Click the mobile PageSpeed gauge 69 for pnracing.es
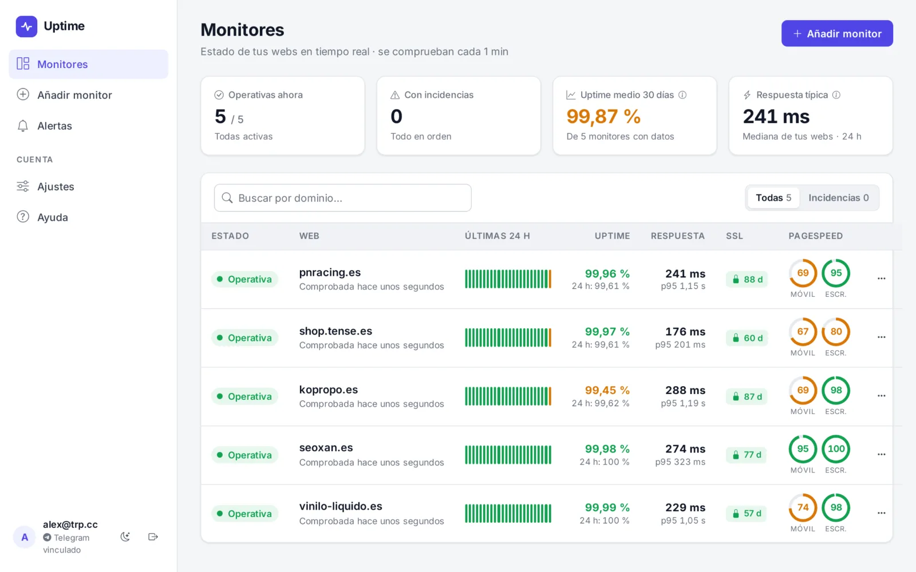916x572 pixels. (x=803, y=273)
